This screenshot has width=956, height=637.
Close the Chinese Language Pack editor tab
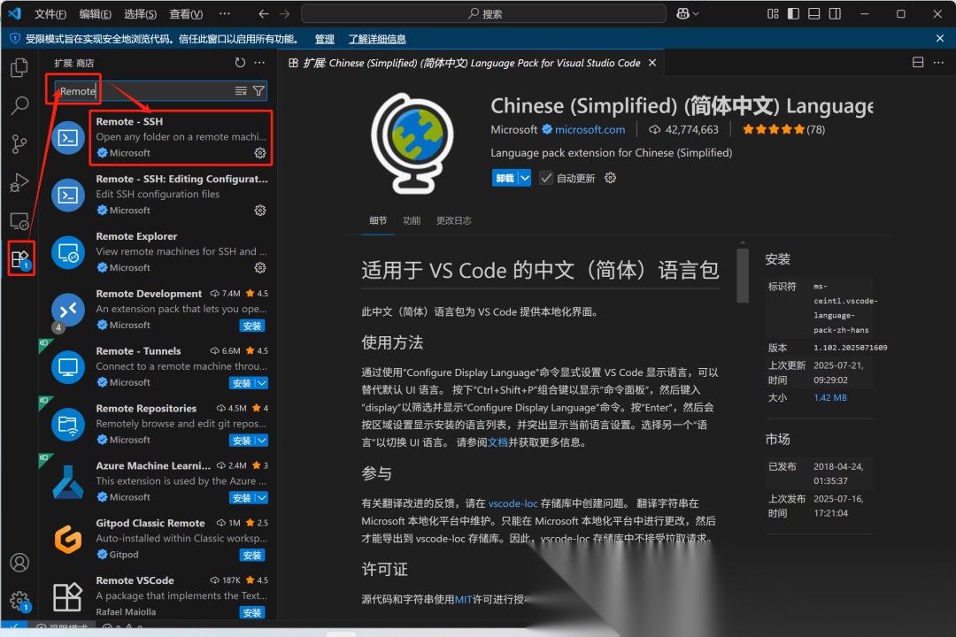(652, 63)
